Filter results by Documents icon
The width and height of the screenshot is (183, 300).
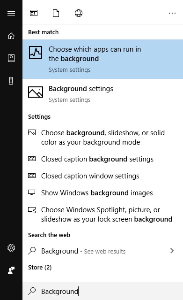56,13
